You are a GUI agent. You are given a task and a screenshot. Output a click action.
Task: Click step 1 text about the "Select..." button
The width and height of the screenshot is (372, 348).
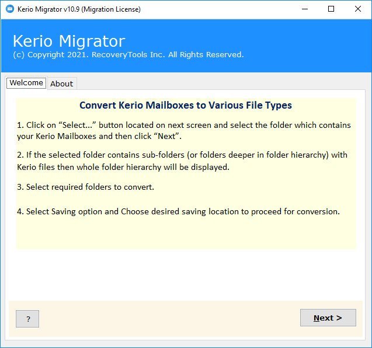(183, 131)
